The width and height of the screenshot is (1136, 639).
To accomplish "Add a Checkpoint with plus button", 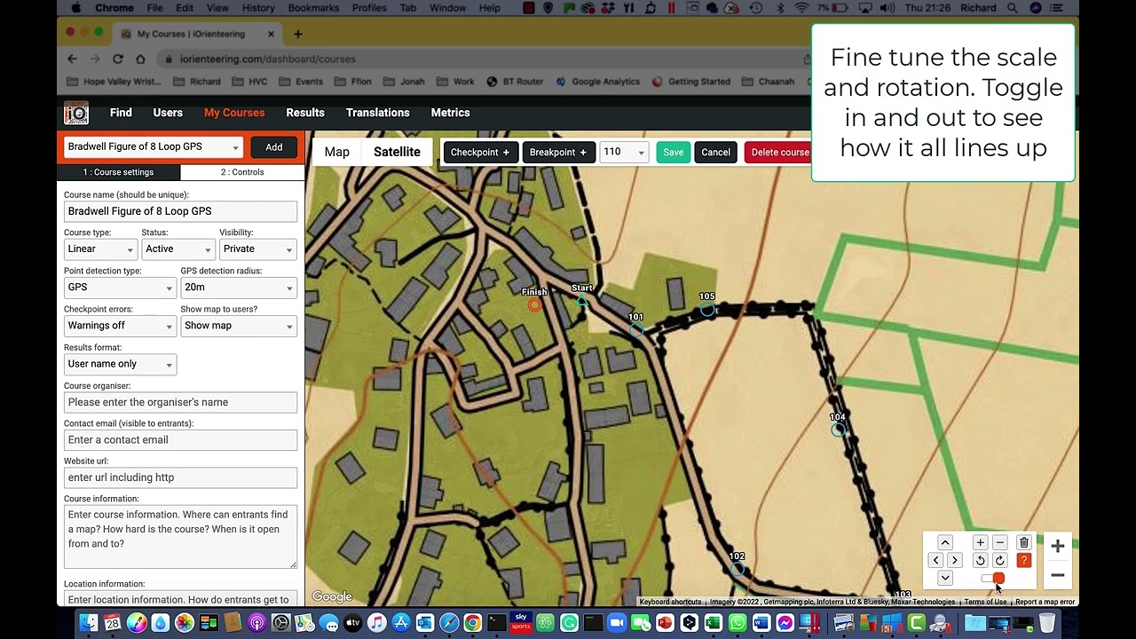I will (x=480, y=152).
